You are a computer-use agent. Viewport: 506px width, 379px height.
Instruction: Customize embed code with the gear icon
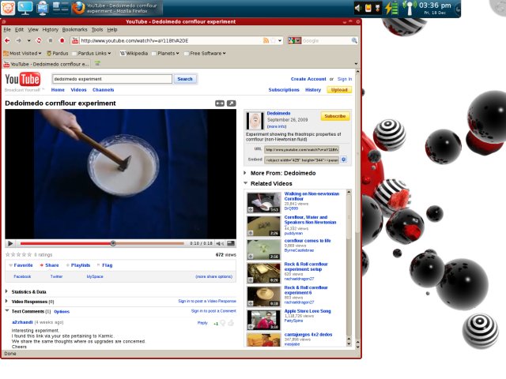[x=344, y=159]
